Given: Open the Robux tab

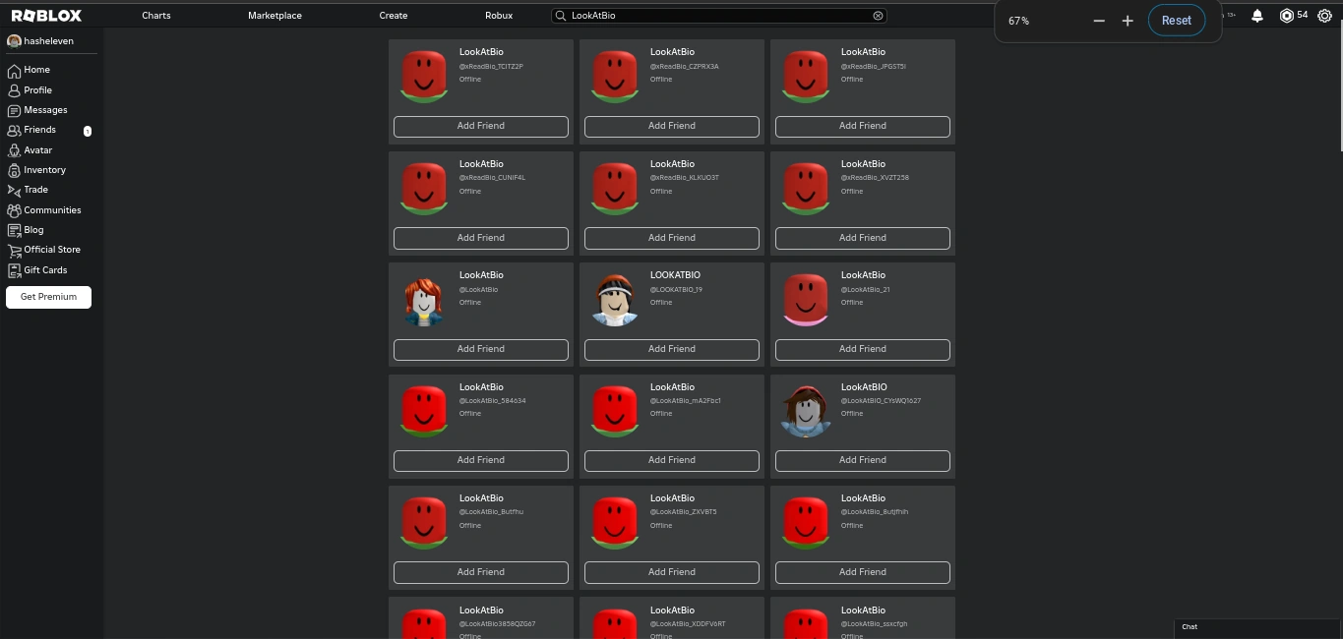Looking at the screenshot, I should 499,16.
